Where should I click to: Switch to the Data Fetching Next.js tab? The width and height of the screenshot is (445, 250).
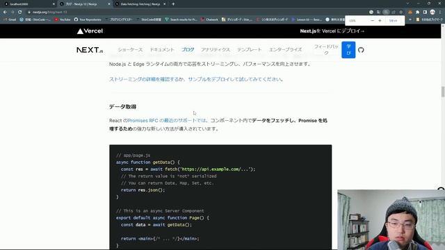(x=140, y=4)
